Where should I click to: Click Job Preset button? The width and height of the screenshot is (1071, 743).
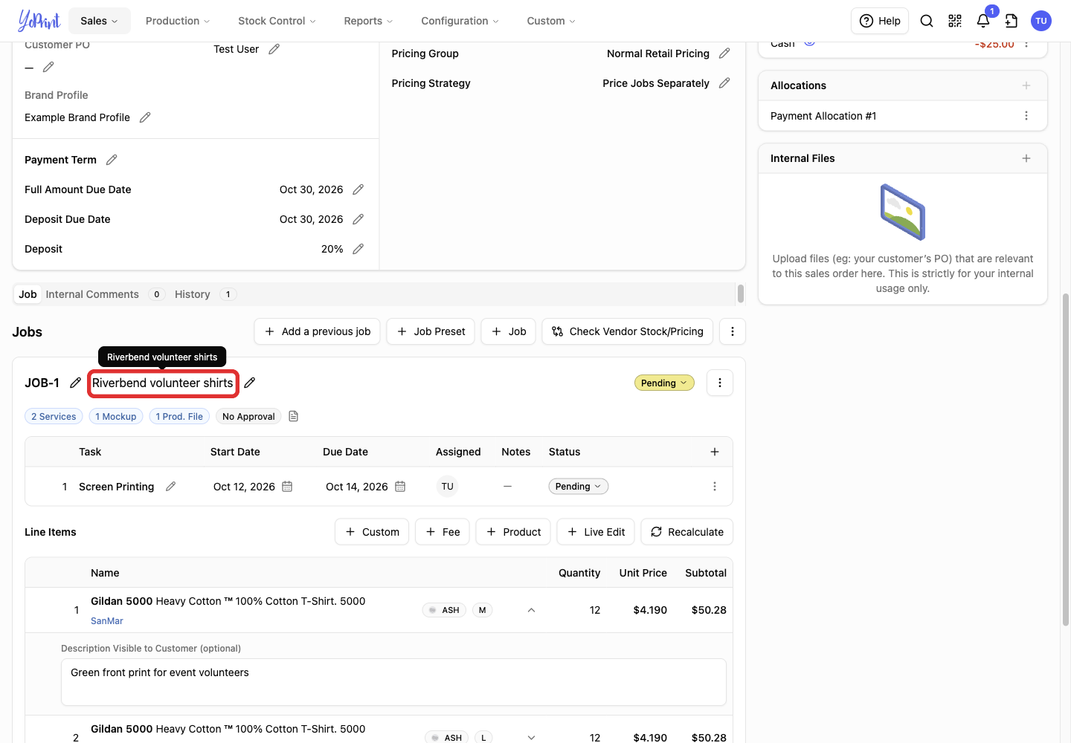click(431, 331)
